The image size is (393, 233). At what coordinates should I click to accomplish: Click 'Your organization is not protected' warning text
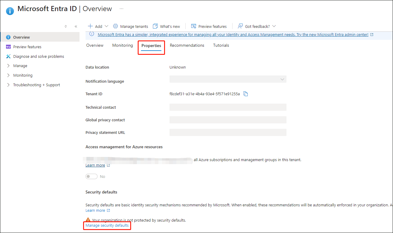(139, 220)
